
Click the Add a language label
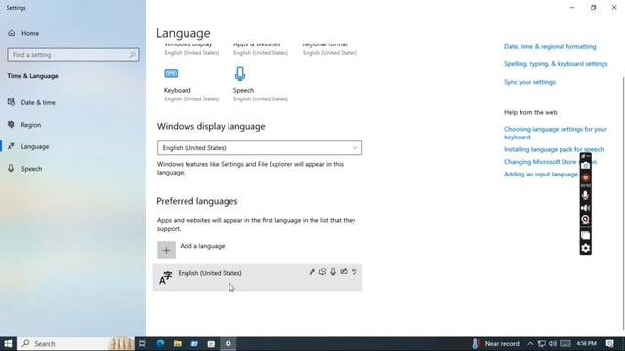[202, 246]
